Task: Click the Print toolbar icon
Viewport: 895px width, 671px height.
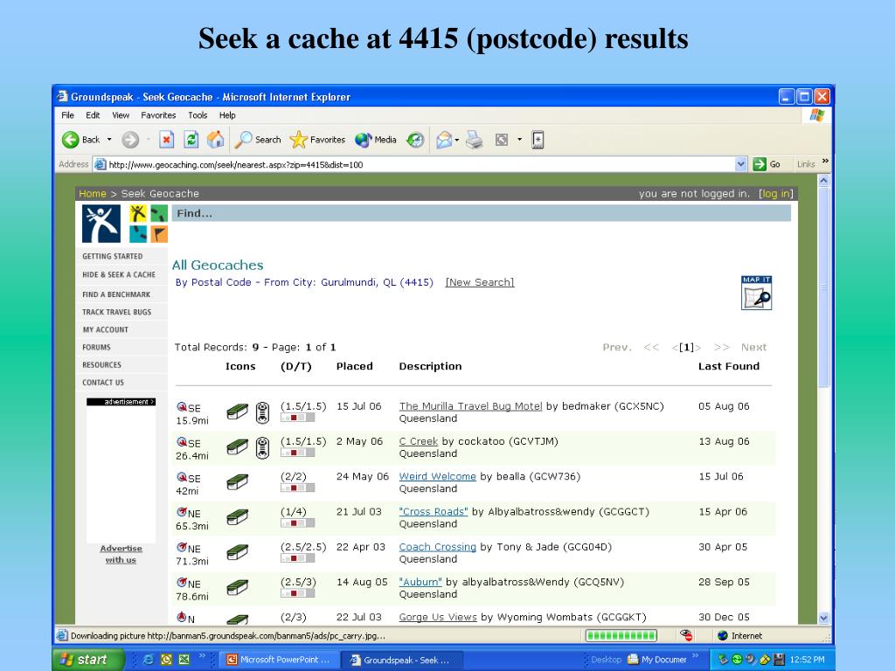Action: pyautogui.click(x=475, y=139)
